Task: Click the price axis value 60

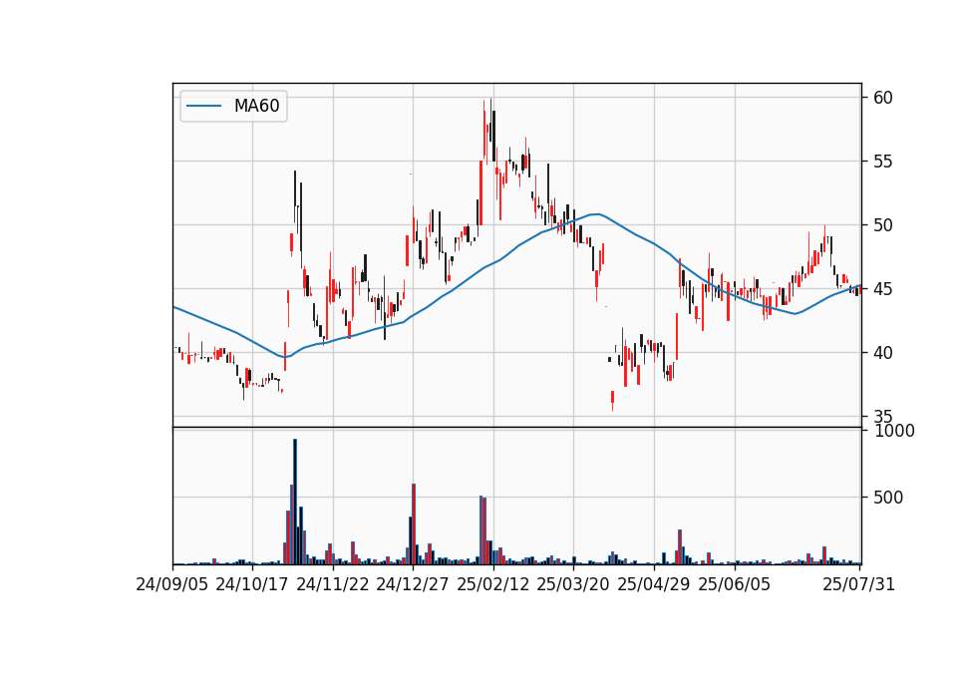Action: pyautogui.click(x=882, y=98)
